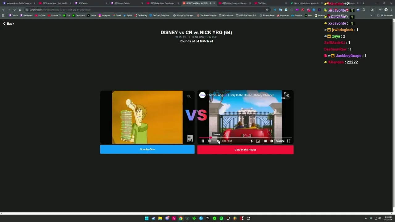Open Steam from the taskbar
The height and width of the screenshot is (222, 395).
153,218
